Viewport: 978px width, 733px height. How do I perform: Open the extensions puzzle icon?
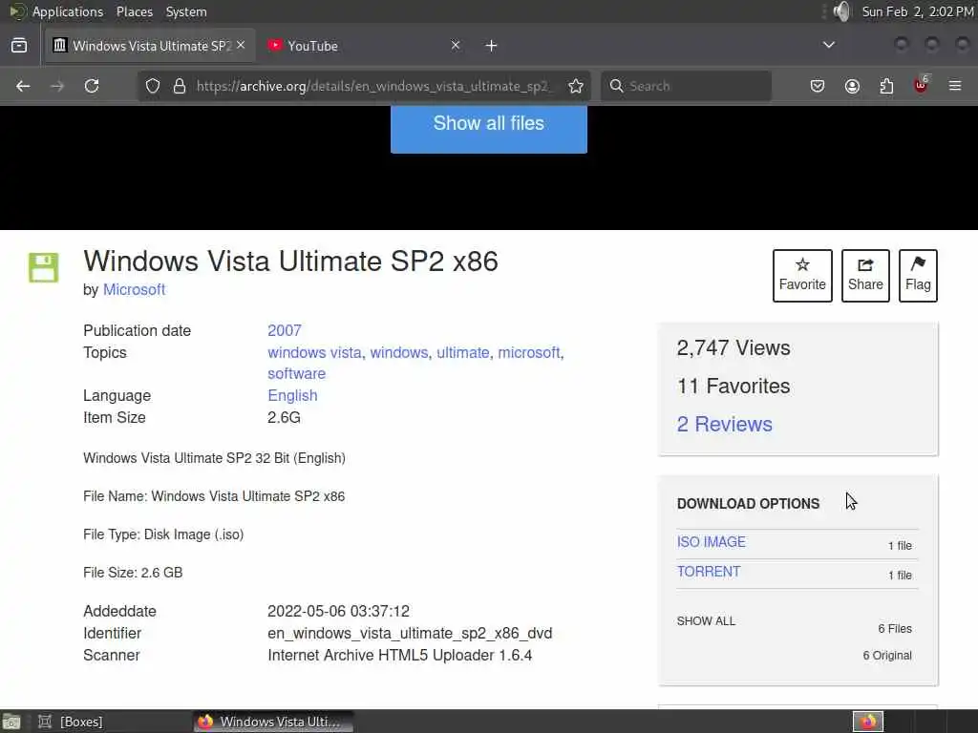886,86
